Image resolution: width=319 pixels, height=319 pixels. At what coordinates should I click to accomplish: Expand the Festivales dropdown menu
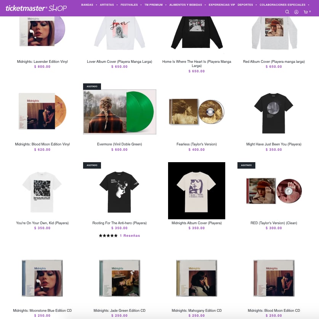(131, 5)
